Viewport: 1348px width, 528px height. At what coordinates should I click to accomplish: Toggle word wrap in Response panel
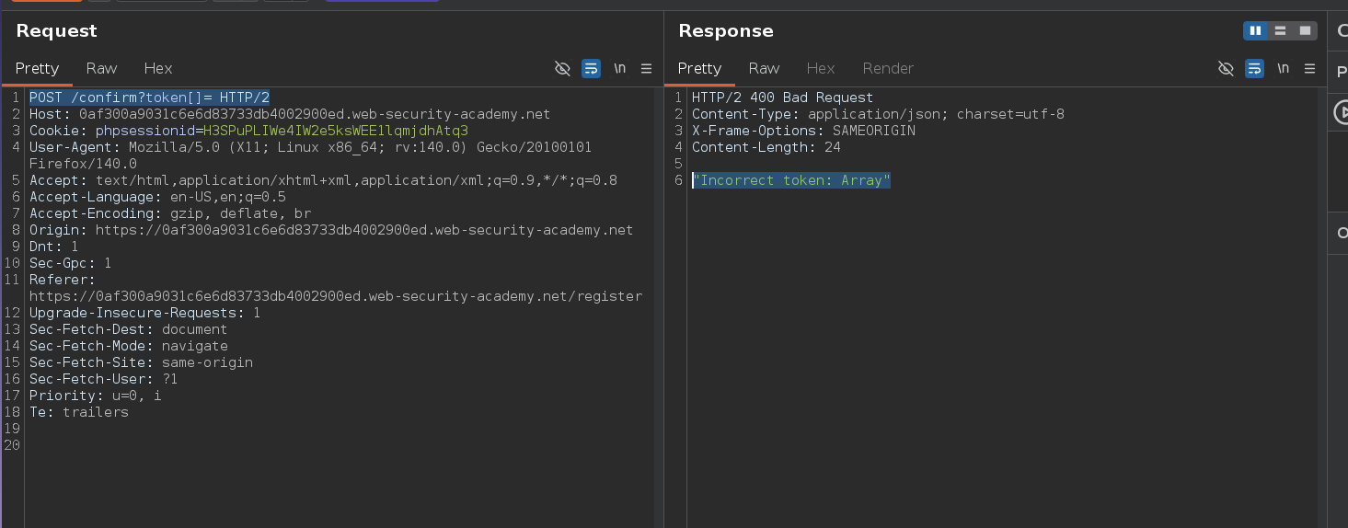(x=1254, y=68)
